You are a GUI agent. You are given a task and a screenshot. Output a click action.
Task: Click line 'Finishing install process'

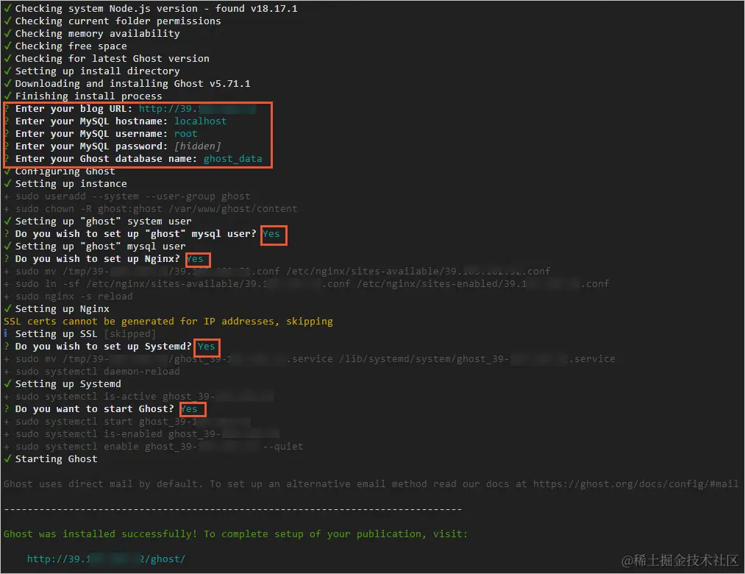click(x=82, y=96)
